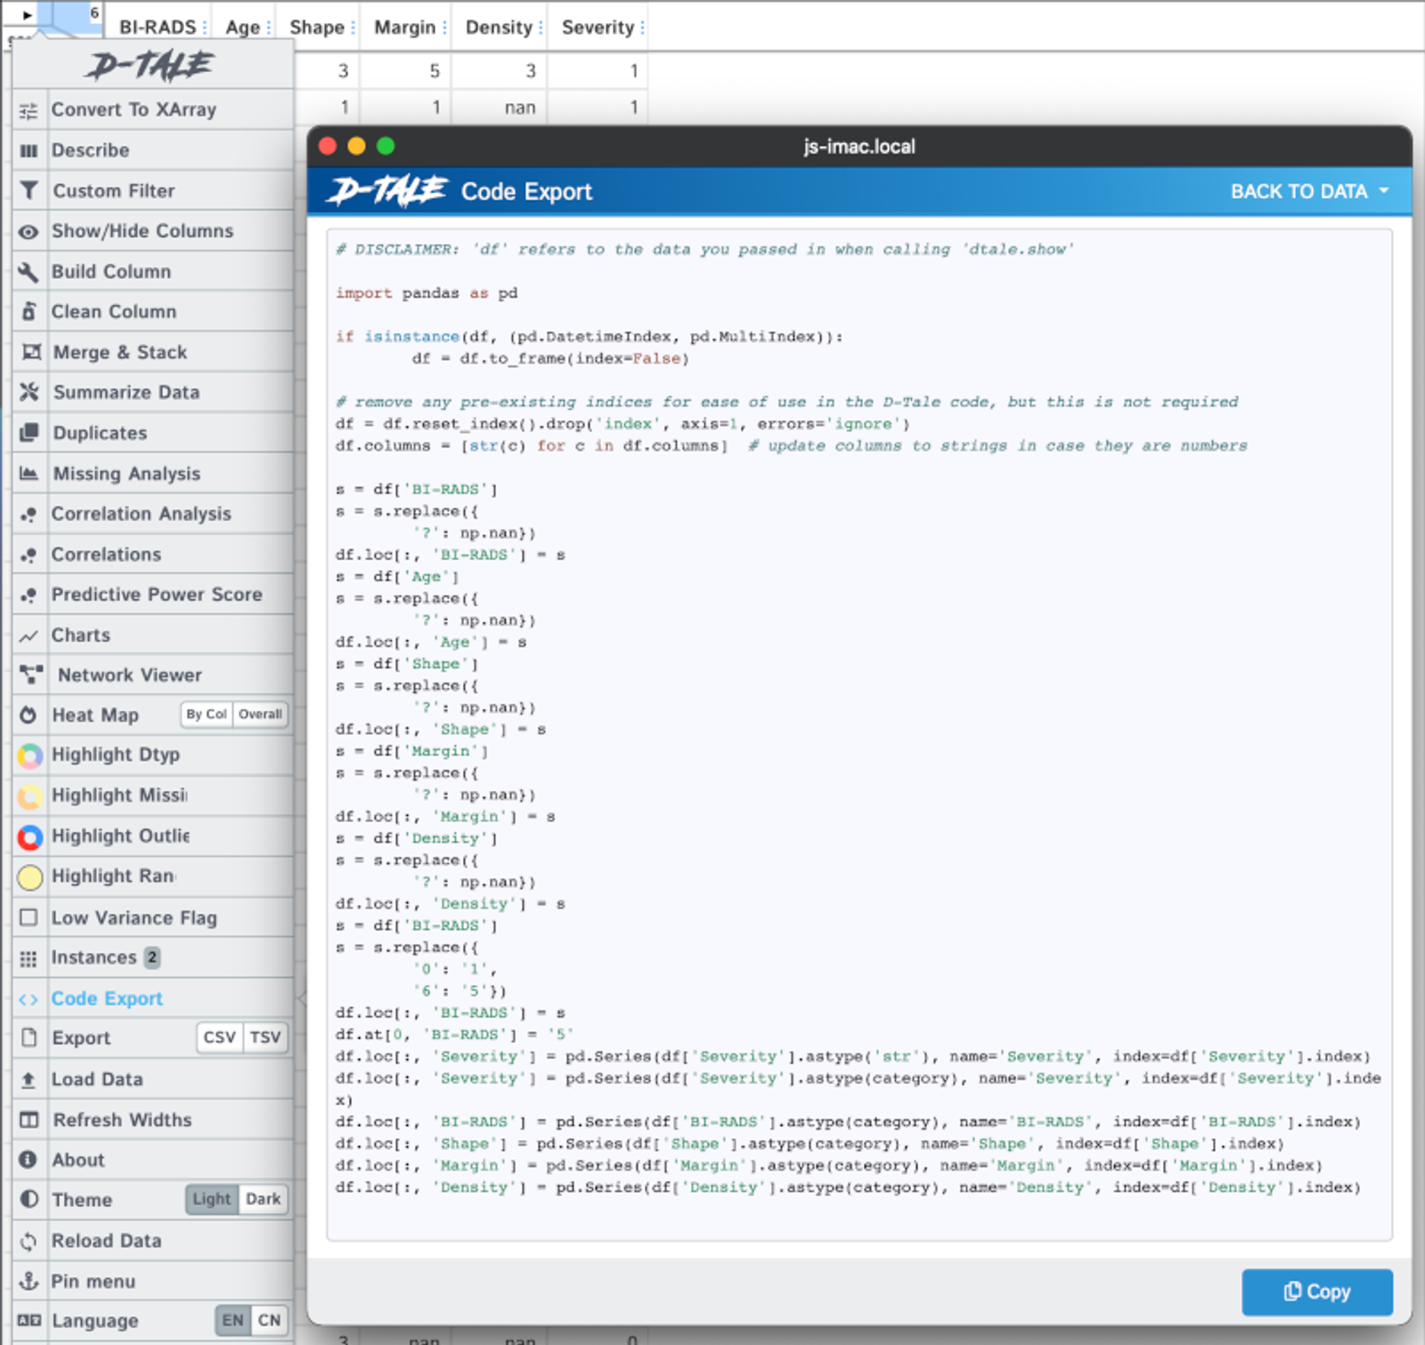This screenshot has width=1425, height=1345.
Task: Click the Language translate icon
Action: pos(29,1321)
